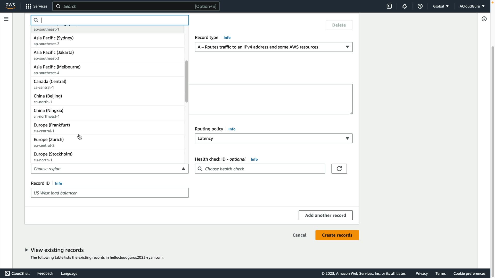Click the refresh health checks button
The image size is (495, 278).
pyautogui.click(x=339, y=169)
